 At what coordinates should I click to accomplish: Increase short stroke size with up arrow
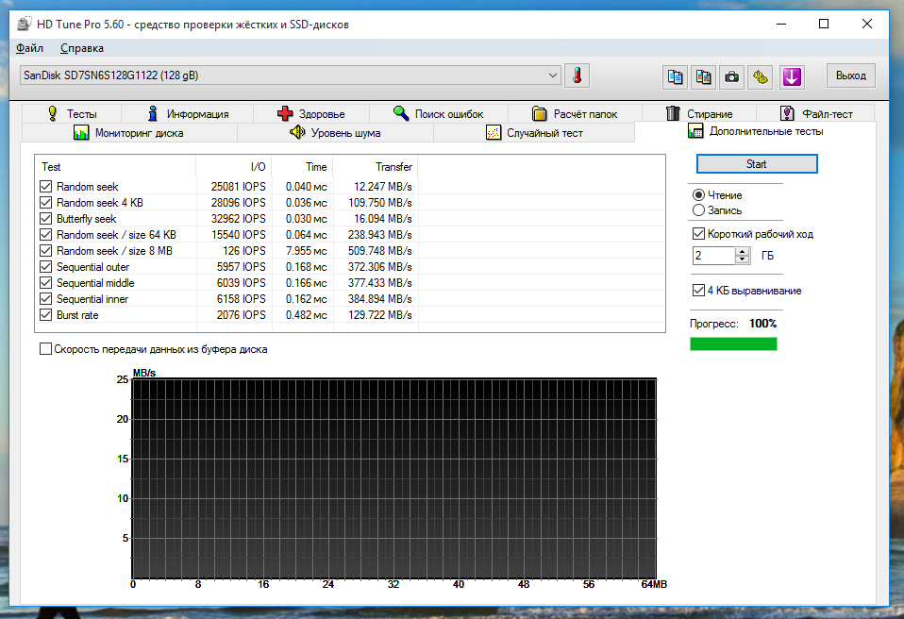743,251
